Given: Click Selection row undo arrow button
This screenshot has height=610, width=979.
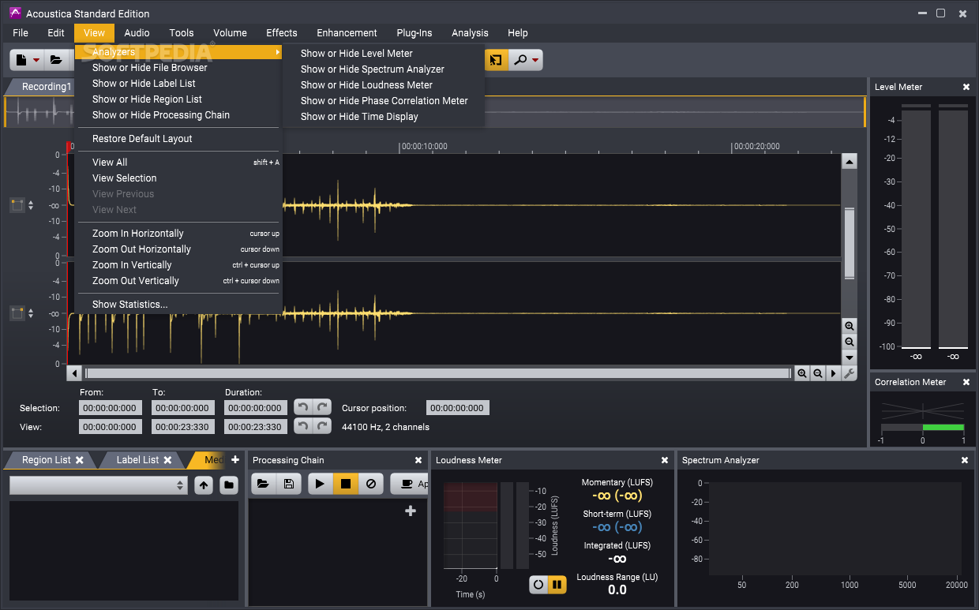Looking at the screenshot, I should [x=302, y=407].
